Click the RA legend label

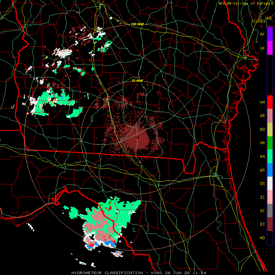point(262,156)
